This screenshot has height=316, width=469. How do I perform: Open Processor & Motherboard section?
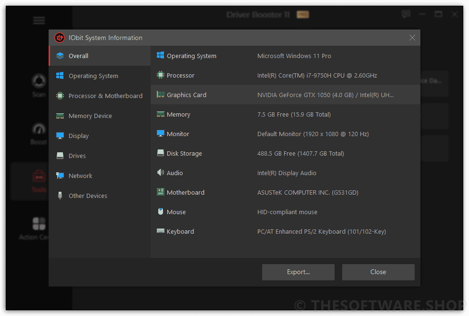click(x=100, y=96)
